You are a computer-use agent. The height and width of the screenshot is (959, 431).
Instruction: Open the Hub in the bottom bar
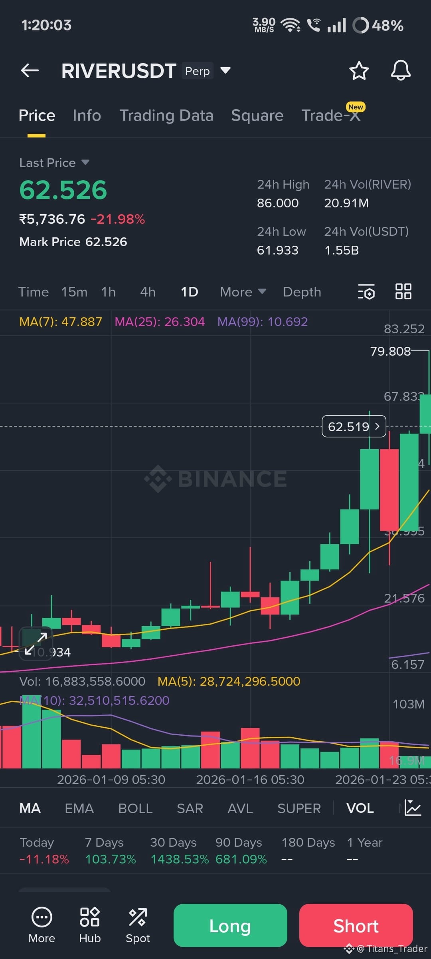point(90,925)
